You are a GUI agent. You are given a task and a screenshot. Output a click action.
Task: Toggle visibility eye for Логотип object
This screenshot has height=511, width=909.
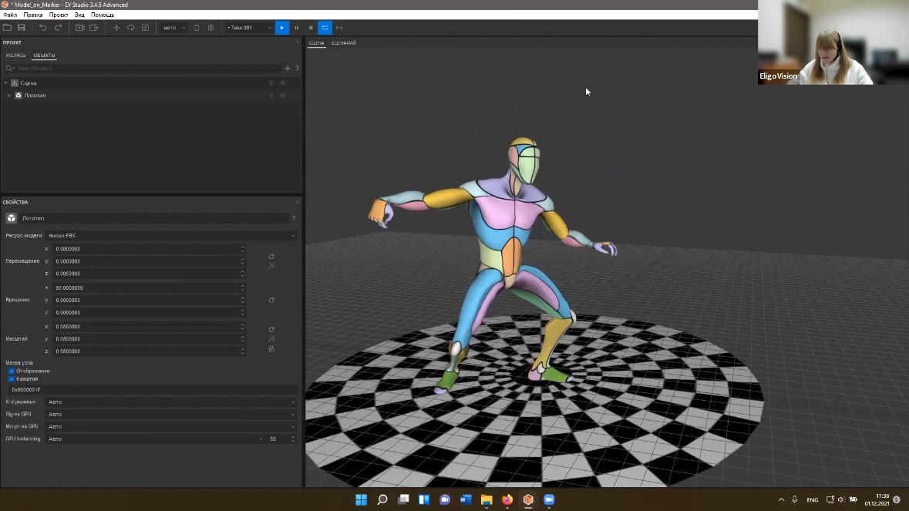[x=283, y=96]
